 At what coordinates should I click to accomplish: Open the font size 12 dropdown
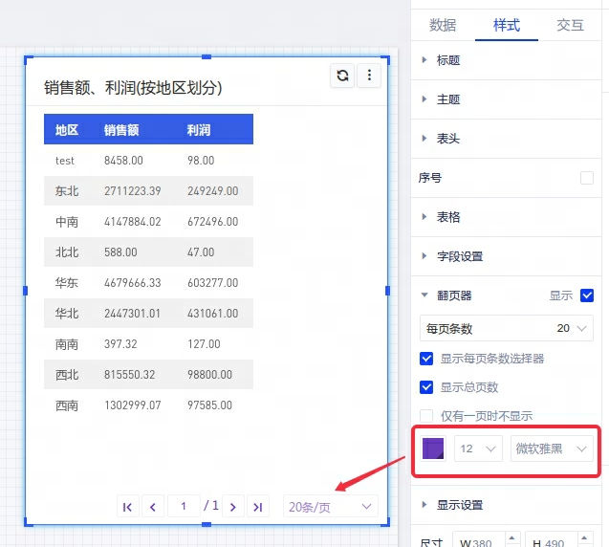click(x=478, y=449)
